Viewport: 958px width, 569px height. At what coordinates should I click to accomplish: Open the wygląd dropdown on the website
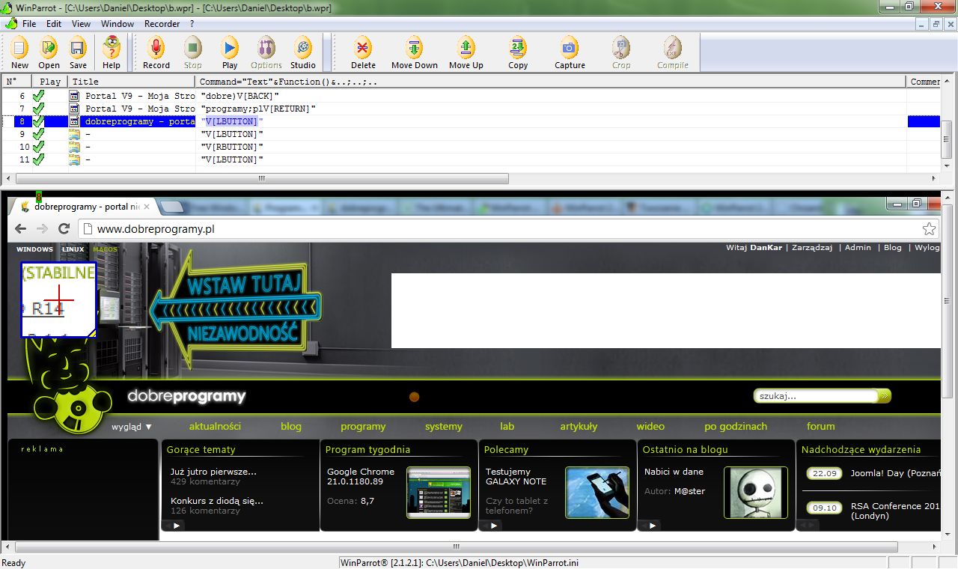click(131, 426)
